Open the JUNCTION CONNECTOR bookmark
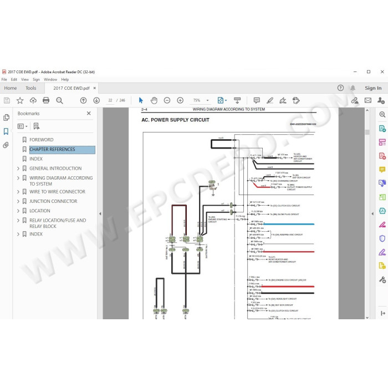Screen dimensions: 388x388 pos(53,201)
